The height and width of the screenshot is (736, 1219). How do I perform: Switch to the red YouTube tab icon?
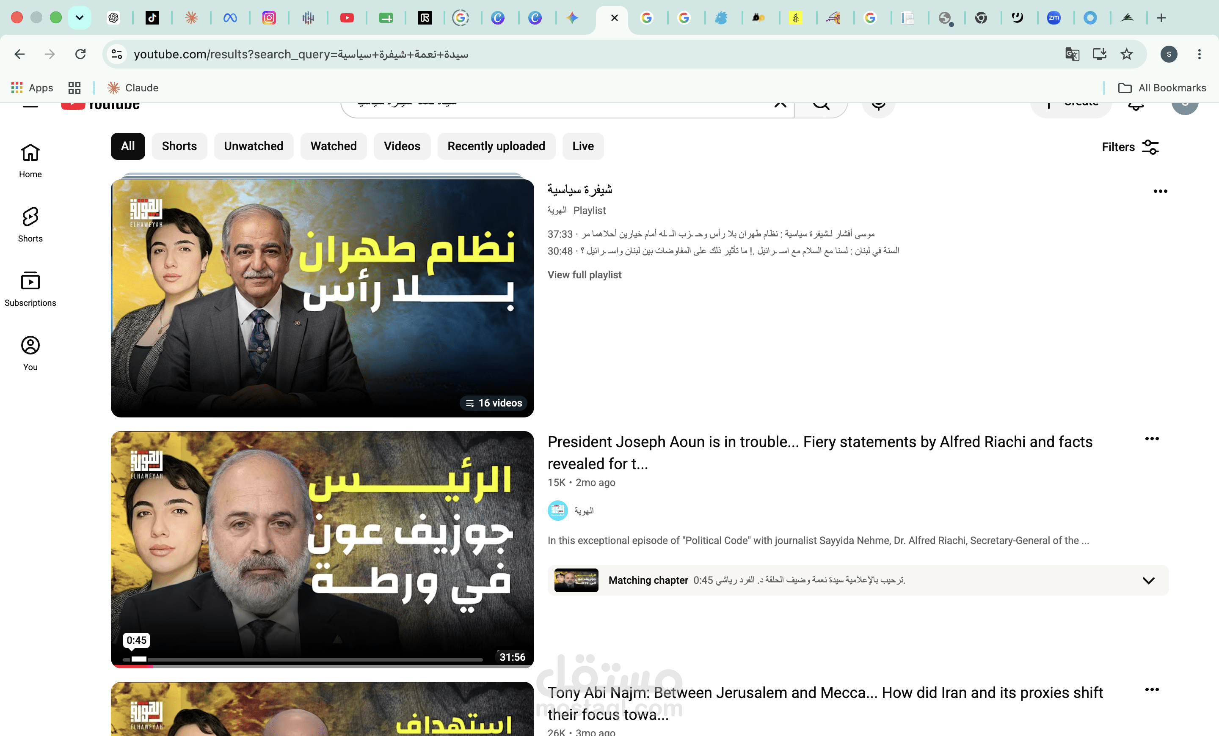point(347,18)
